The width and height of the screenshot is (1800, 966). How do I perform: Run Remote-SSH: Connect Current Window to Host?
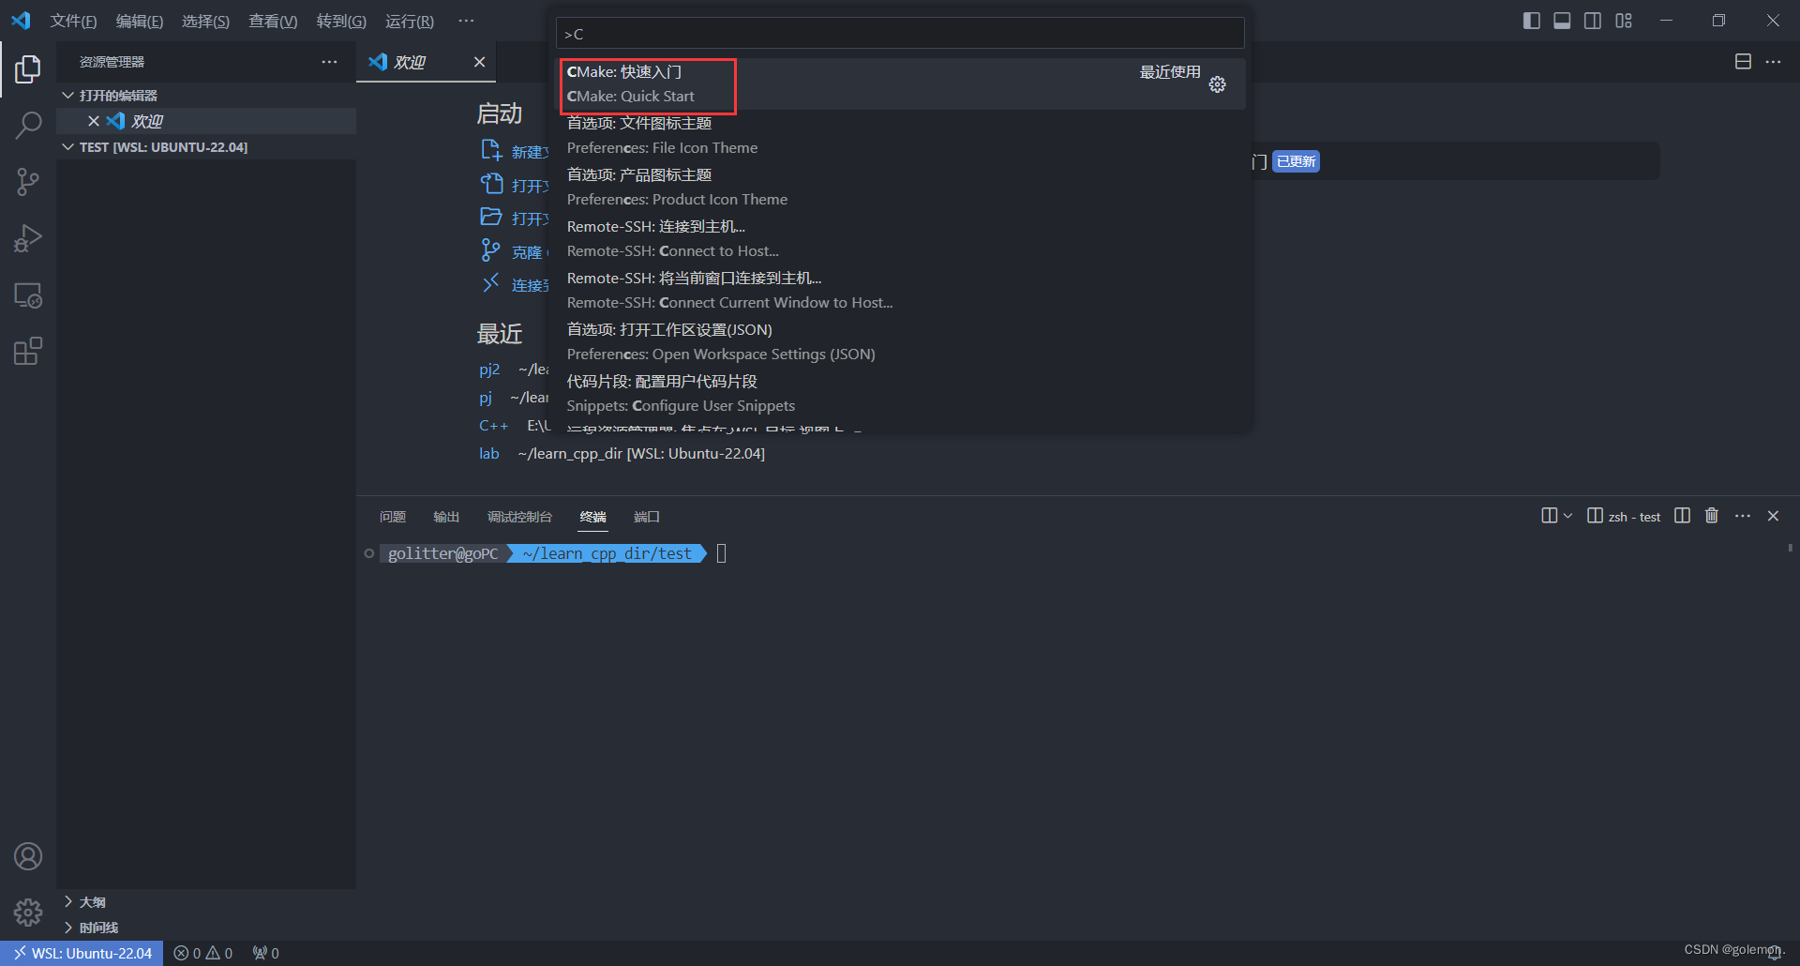tap(902, 291)
